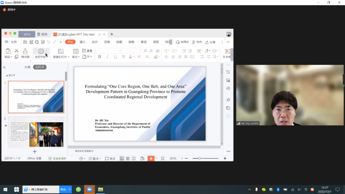Image resolution: width=345 pixels, height=194 pixels.
Task: Toggle Italic formatting
Action: [x=107, y=57]
